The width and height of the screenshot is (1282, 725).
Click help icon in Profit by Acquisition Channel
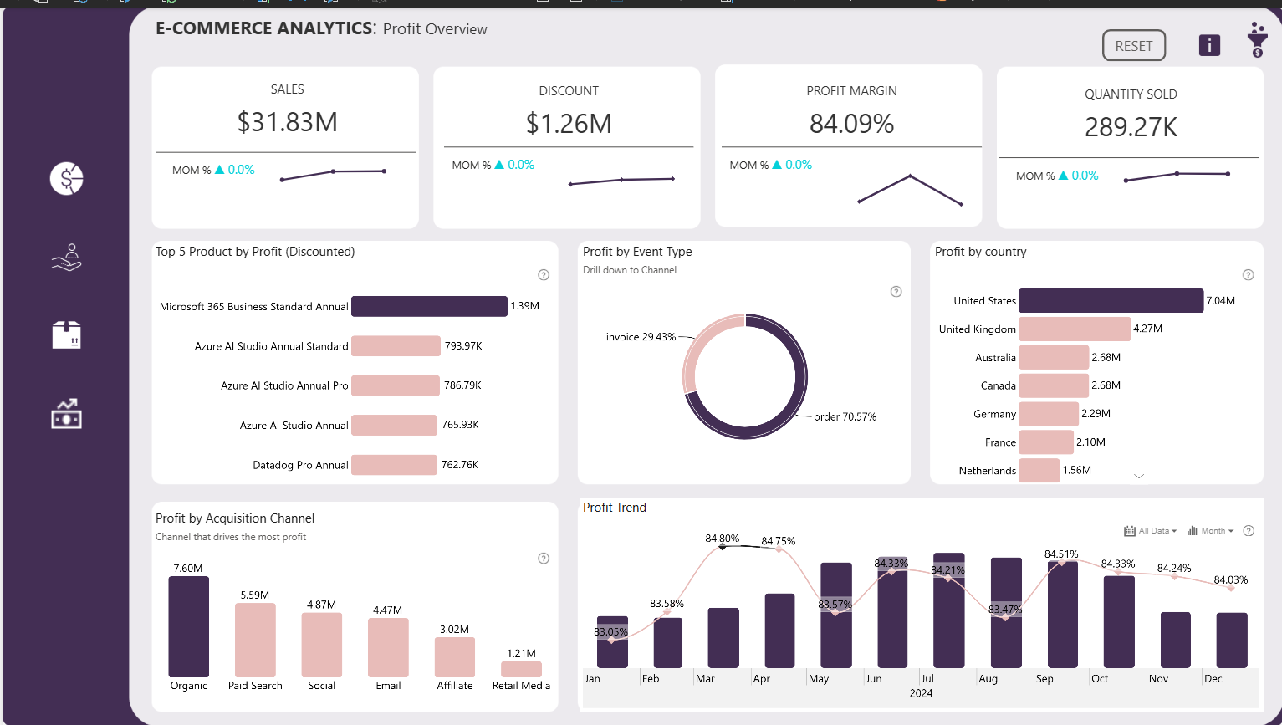544,559
